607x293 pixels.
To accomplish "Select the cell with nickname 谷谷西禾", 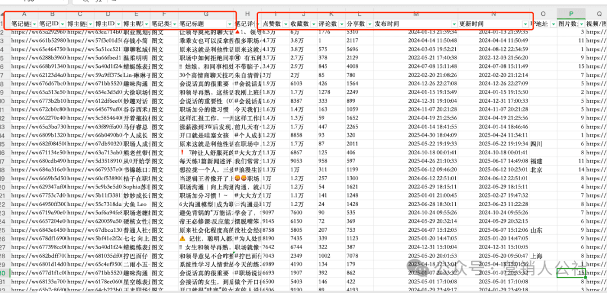I will point(136,110).
